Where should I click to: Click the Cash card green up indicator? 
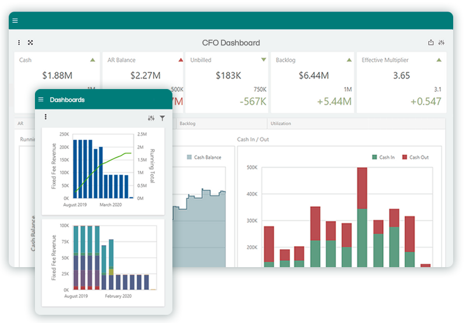coord(93,60)
